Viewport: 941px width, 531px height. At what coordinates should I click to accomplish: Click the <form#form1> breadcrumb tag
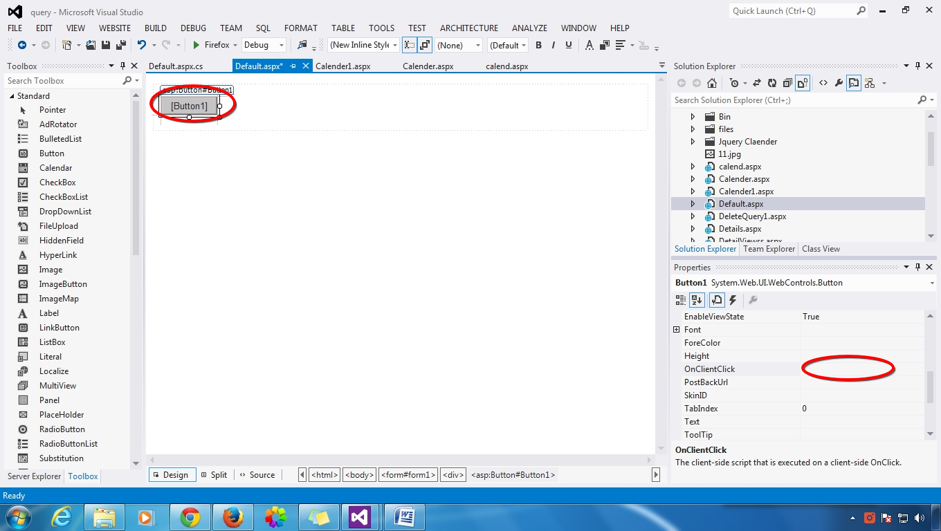(x=408, y=475)
